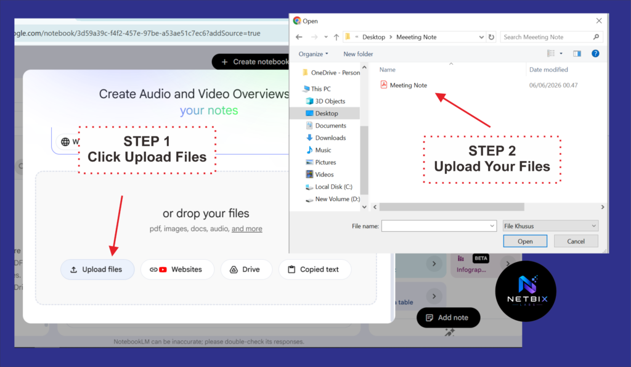Open the view options dropdown arrow
The image size is (631, 367).
tap(561, 54)
